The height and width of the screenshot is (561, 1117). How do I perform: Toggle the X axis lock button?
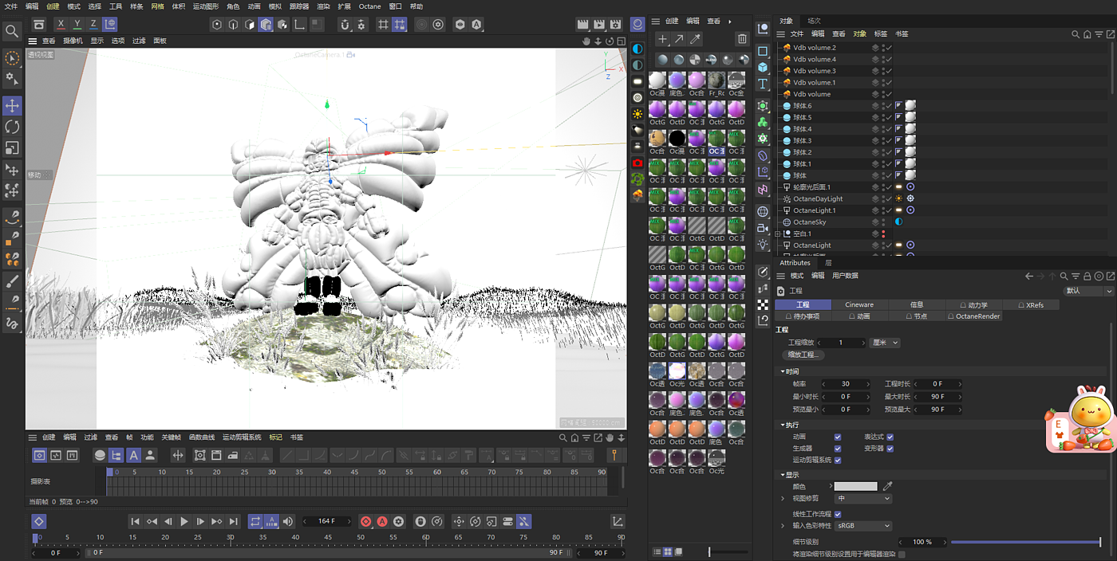(61, 25)
